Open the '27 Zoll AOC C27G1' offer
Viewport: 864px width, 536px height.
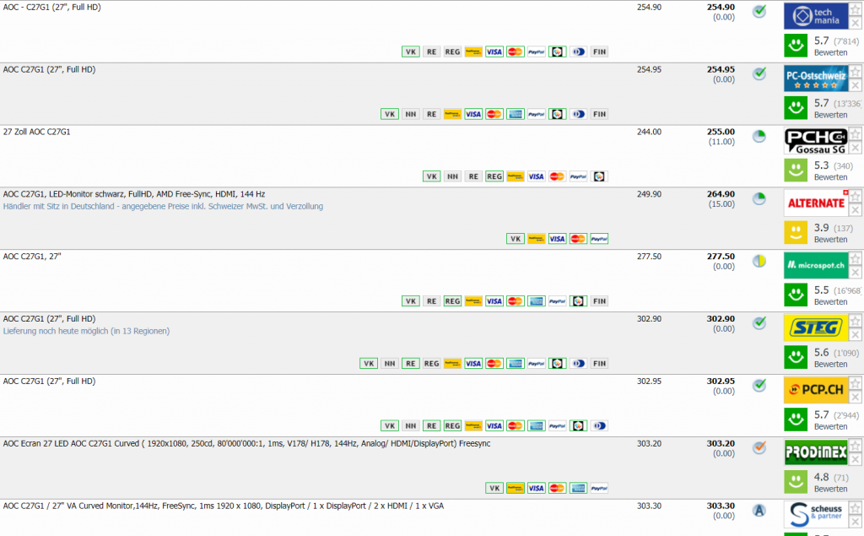(37, 132)
